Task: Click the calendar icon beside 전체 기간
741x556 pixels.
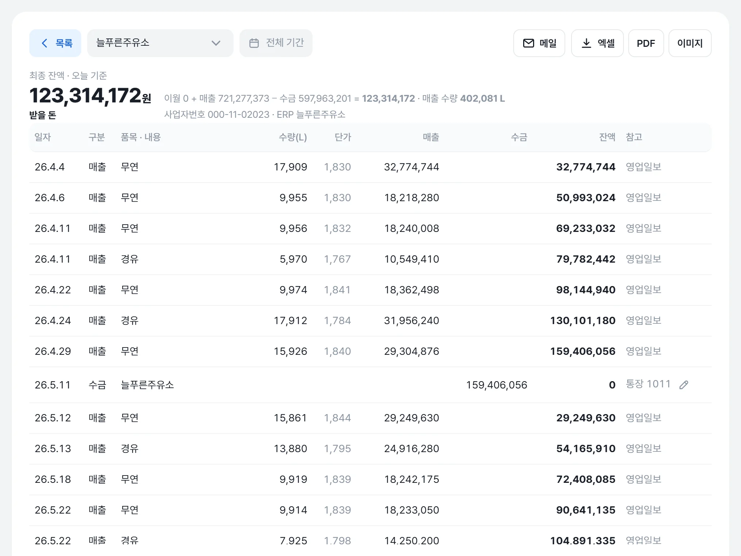Action: (x=254, y=43)
